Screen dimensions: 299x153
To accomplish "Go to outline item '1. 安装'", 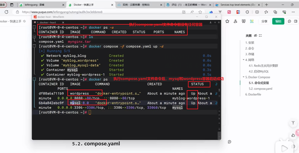I will point(249,42).
